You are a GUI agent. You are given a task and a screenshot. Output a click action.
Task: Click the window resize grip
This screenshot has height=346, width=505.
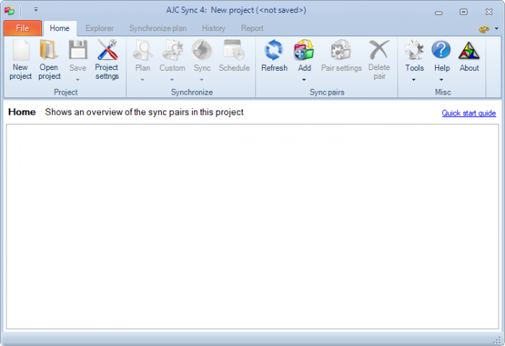click(x=498, y=339)
